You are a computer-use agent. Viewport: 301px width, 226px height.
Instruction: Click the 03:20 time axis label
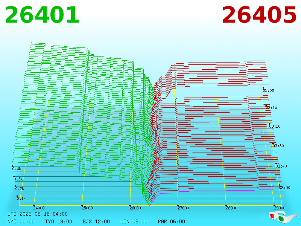tap(275, 126)
